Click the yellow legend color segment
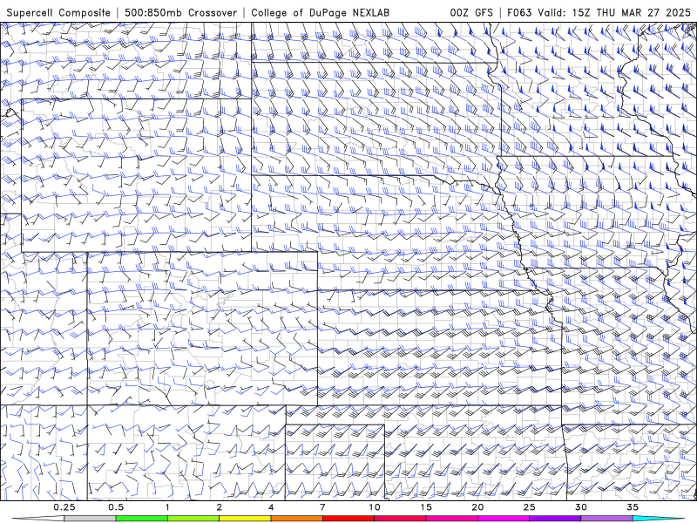Viewport: 697px width, 523px height. coord(245,519)
